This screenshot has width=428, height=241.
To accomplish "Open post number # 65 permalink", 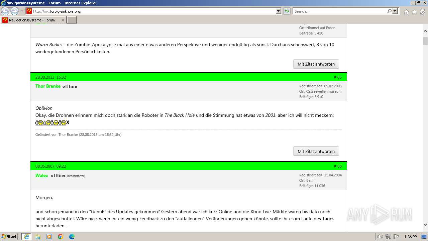I will tap(338, 77).
